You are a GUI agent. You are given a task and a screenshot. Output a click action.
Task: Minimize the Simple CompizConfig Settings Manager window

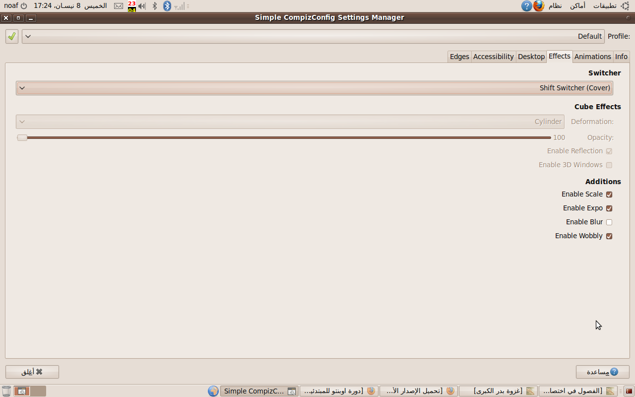pyautogui.click(x=31, y=18)
